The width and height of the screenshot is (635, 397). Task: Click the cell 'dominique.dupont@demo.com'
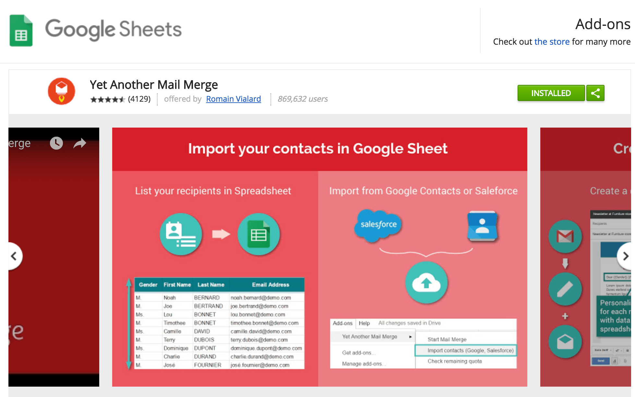coord(266,348)
